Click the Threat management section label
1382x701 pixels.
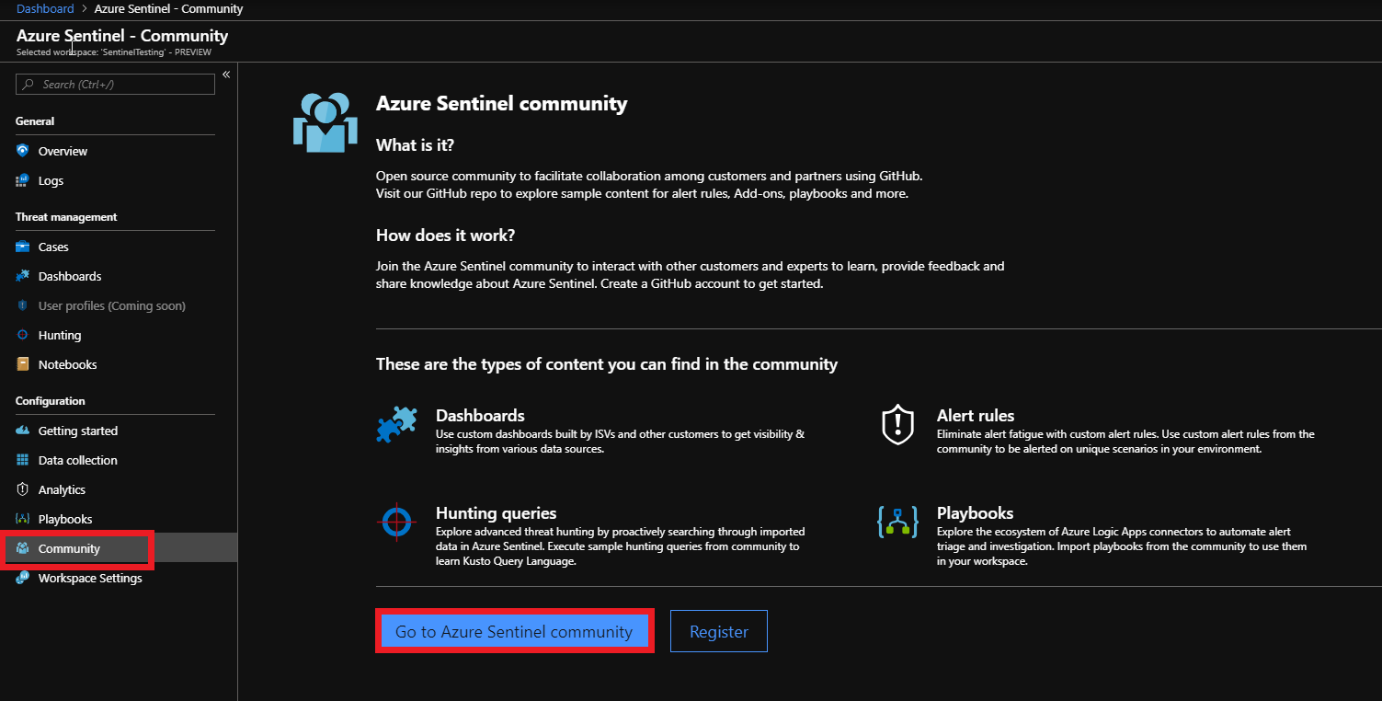pos(66,217)
